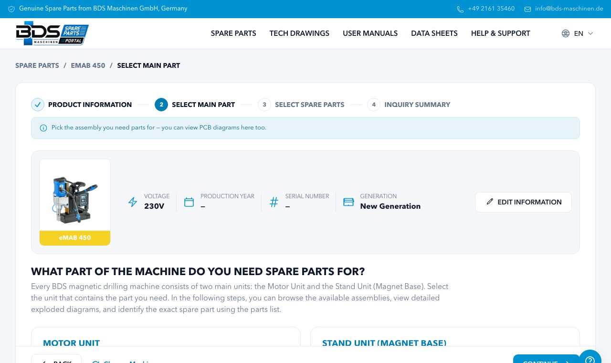Open the USER MANUALS menu
The height and width of the screenshot is (363, 611).
click(370, 33)
